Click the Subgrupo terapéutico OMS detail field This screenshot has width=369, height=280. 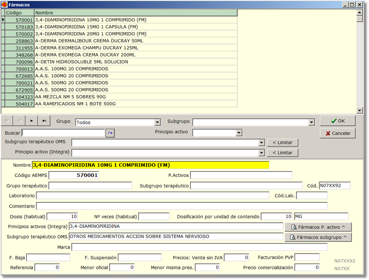point(176,236)
